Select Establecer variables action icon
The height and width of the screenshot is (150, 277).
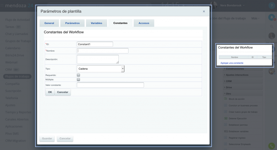click(x=226, y=131)
